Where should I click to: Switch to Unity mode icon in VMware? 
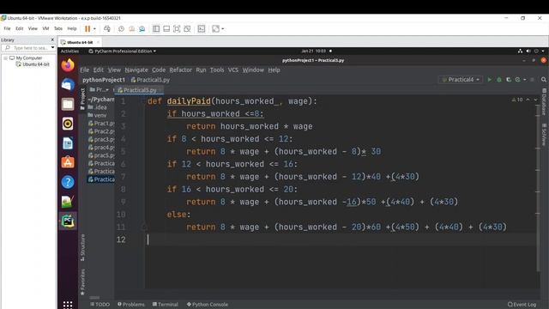pyautogui.click(x=187, y=28)
